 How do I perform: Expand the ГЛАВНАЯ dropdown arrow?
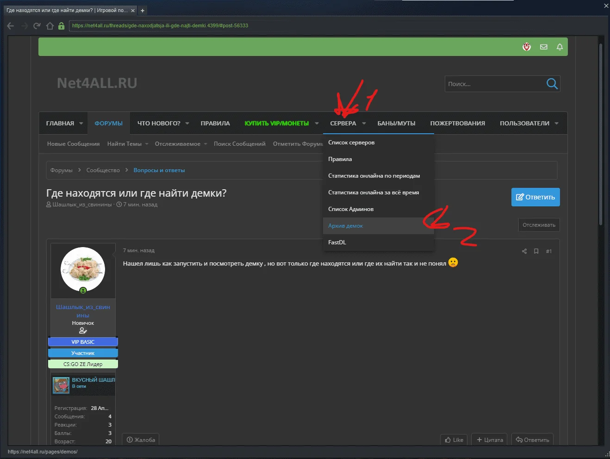(x=81, y=124)
